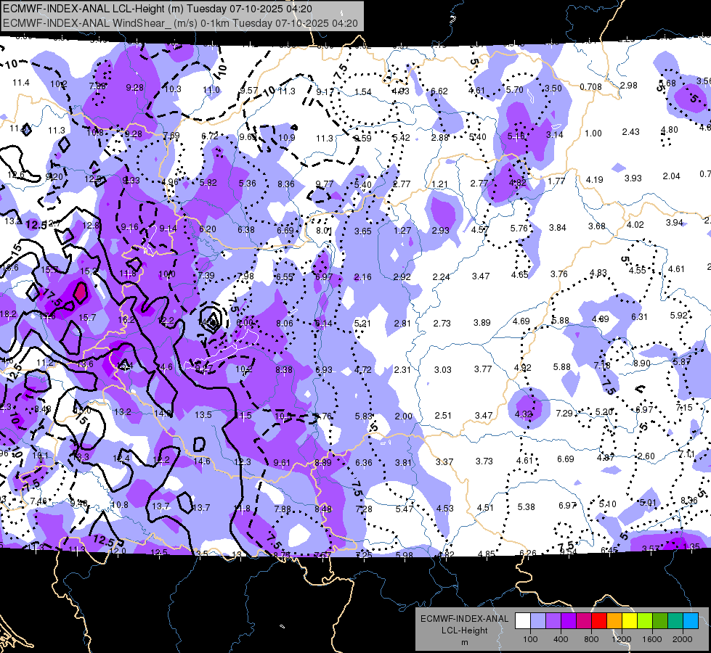The image size is (711, 653).
Task: Click the wind shear value 7.39
Action: coord(206,276)
